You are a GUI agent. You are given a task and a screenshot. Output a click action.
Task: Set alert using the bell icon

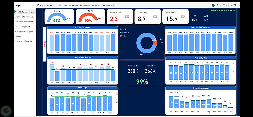coord(96,5)
